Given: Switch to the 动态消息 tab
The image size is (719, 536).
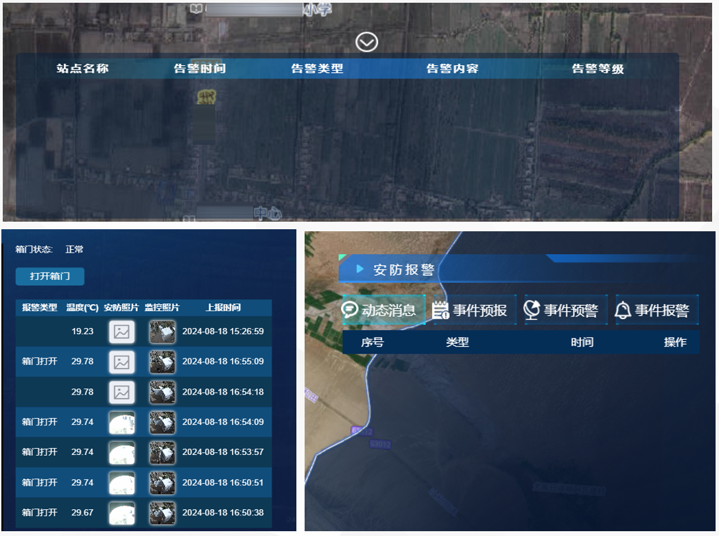Looking at the screenshot, I should point(384,309).
